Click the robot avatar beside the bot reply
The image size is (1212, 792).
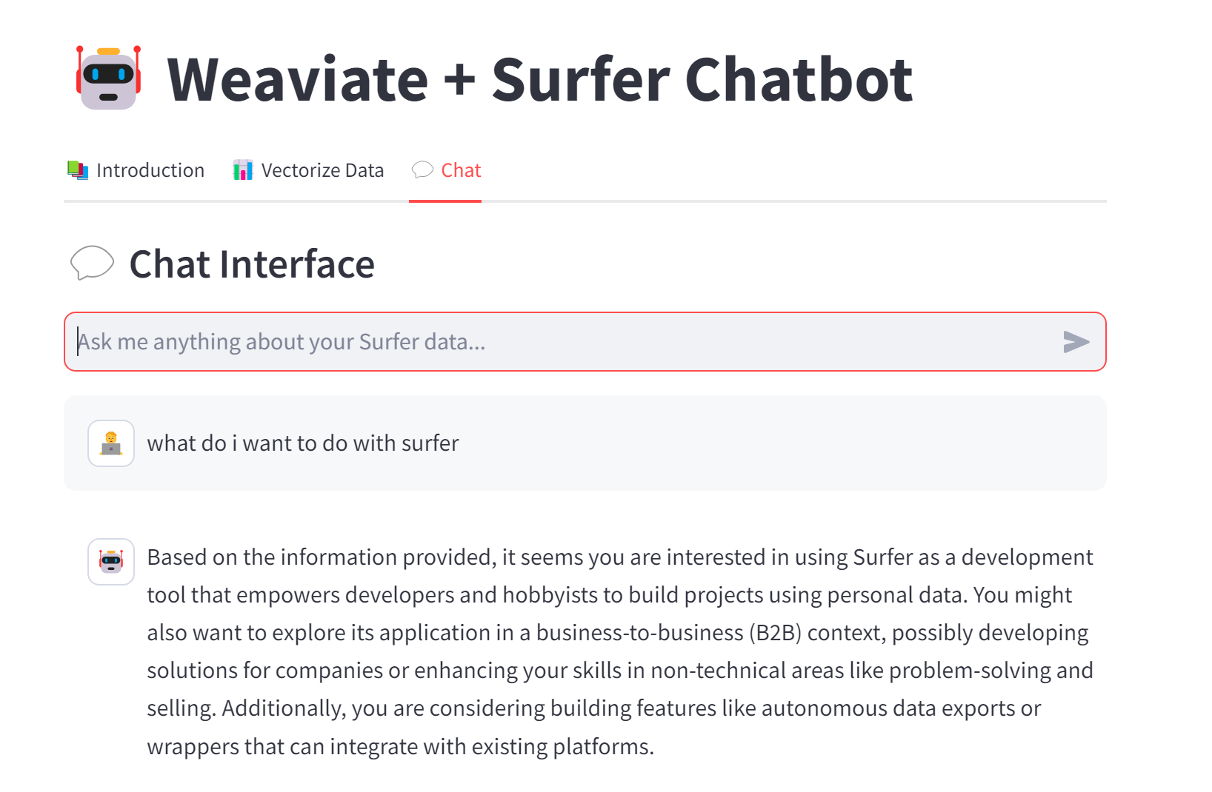point(111,562)
